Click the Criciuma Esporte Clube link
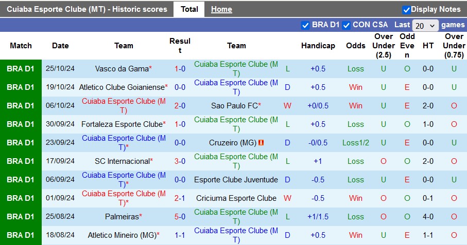 pyautogui.click(x=236, y=198)
